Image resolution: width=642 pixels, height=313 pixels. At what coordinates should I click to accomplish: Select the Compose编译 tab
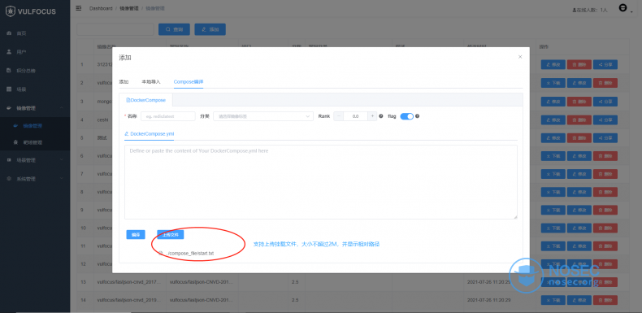coord(189,82)
